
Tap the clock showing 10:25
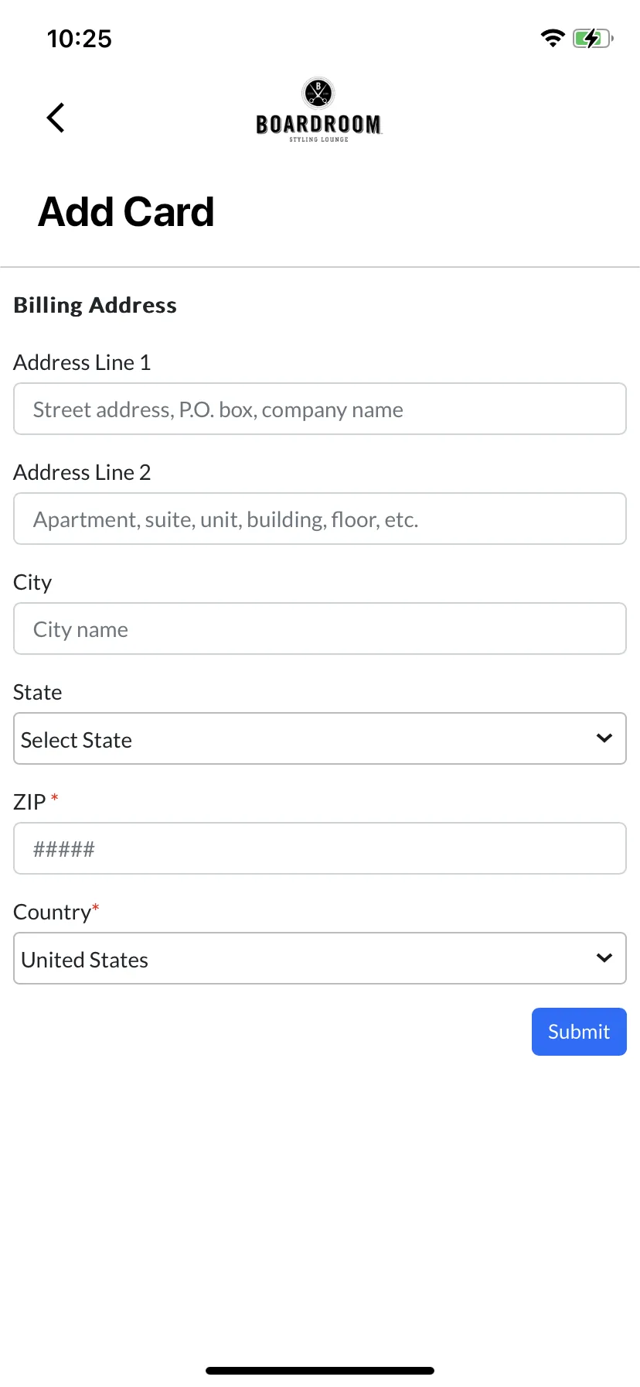tap(79, 39)
